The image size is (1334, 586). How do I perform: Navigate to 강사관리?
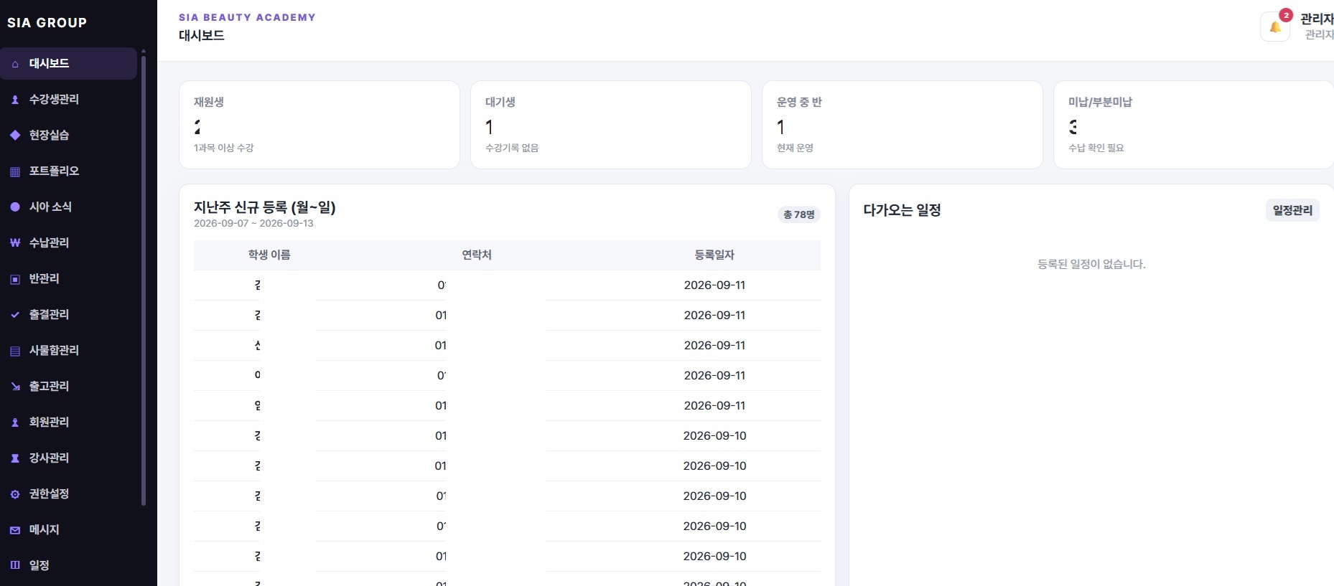(x=68, y=458)
